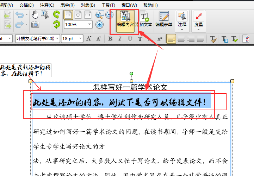Screen dimensions: 254x176
Task: Decrease font size with the smaller A icon
Action: pyautogui.click(x=99, y=39)
